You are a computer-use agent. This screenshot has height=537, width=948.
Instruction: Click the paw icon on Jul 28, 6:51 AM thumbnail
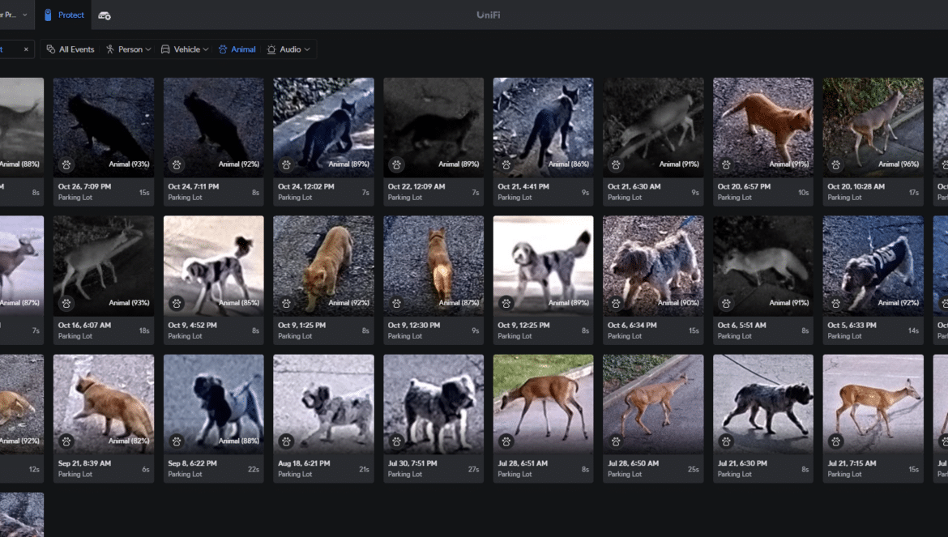click(506, 441)
